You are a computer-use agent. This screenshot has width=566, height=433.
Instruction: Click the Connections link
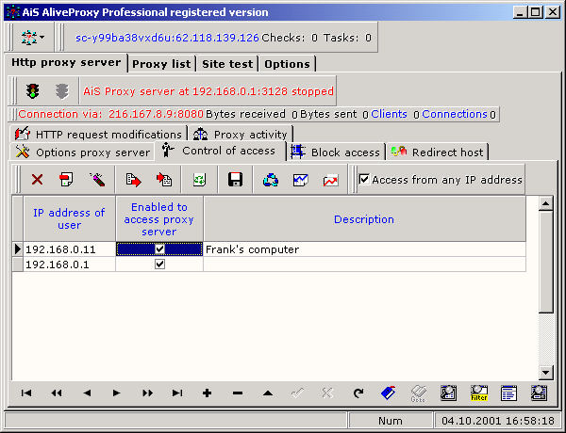click(455, 114)
